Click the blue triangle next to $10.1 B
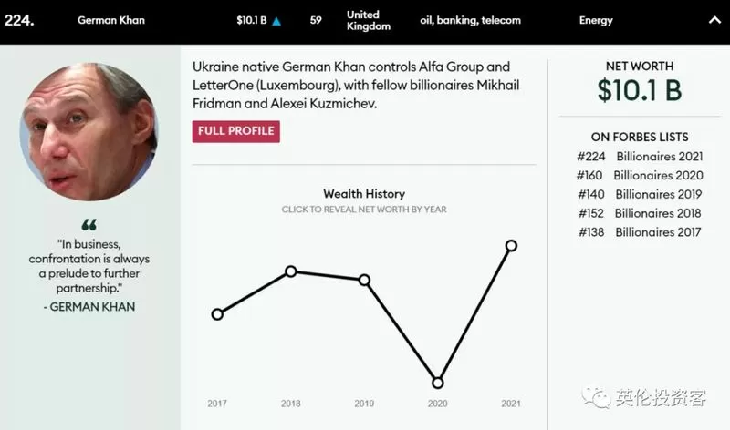Screen dimensions: 730x430 (x=276, y=21)
